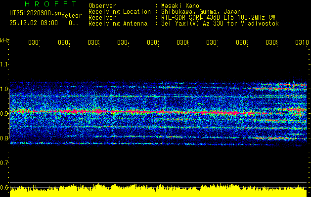Select the filename UT2512020300.pn
311x197 pixels.
(36, 13)
